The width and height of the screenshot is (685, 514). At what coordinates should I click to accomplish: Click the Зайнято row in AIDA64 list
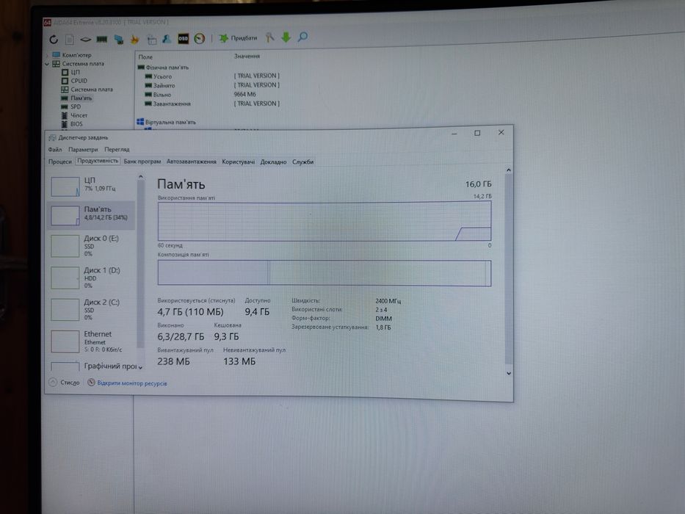(x=212, y=85)
